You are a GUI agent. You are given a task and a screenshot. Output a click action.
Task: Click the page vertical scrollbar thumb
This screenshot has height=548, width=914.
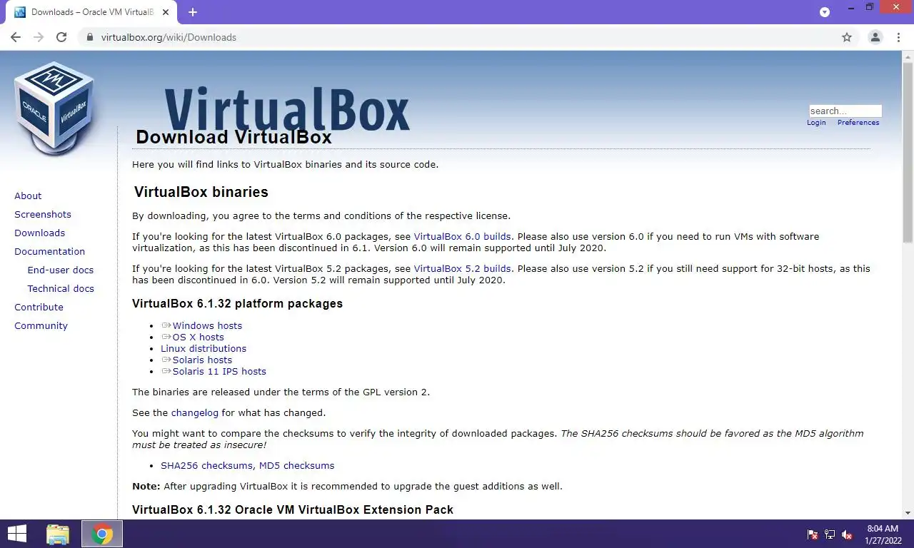coord(908,151)
